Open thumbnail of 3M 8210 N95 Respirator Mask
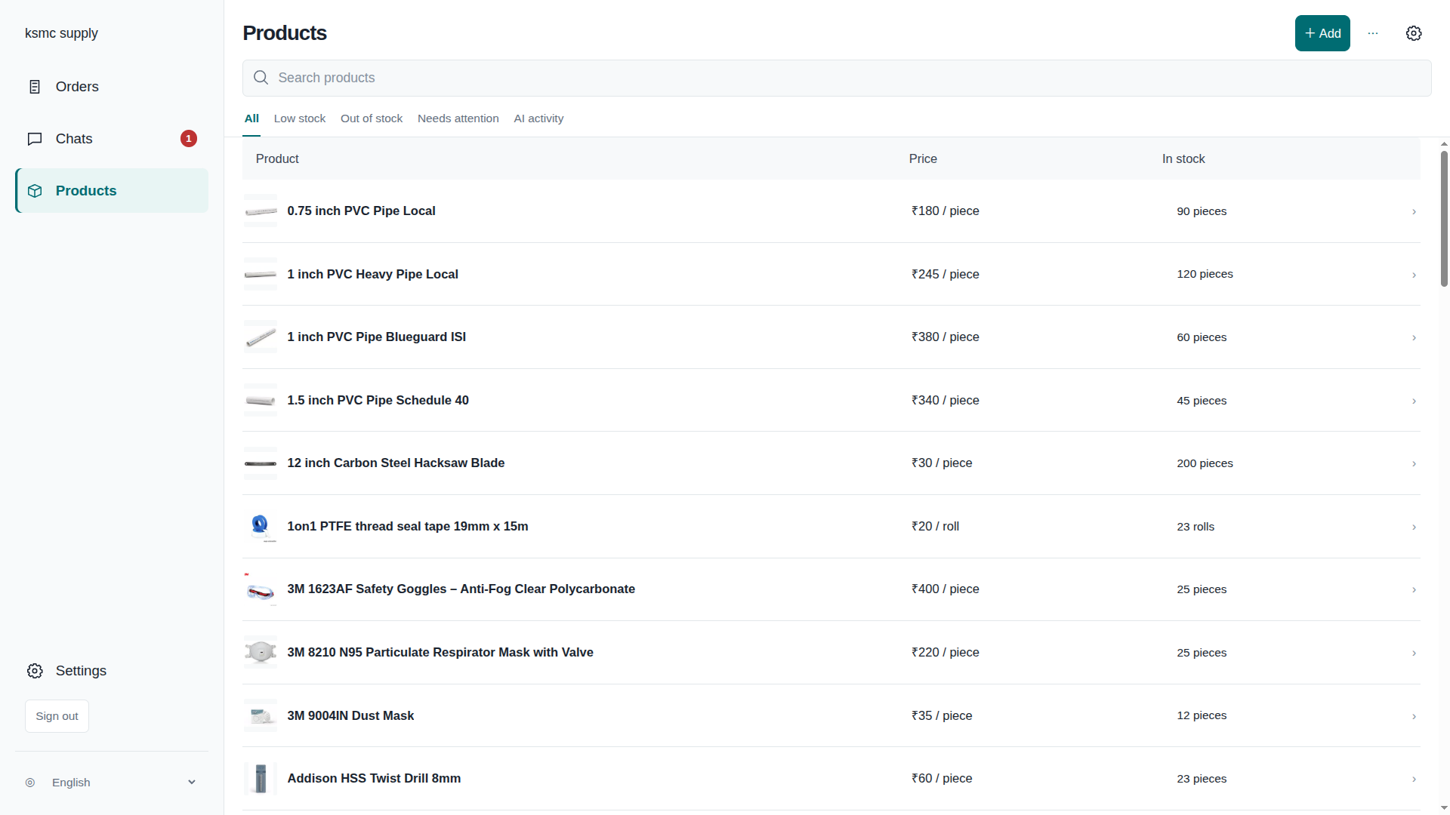This screenshot has width=1450, height=815. [261, 653]
